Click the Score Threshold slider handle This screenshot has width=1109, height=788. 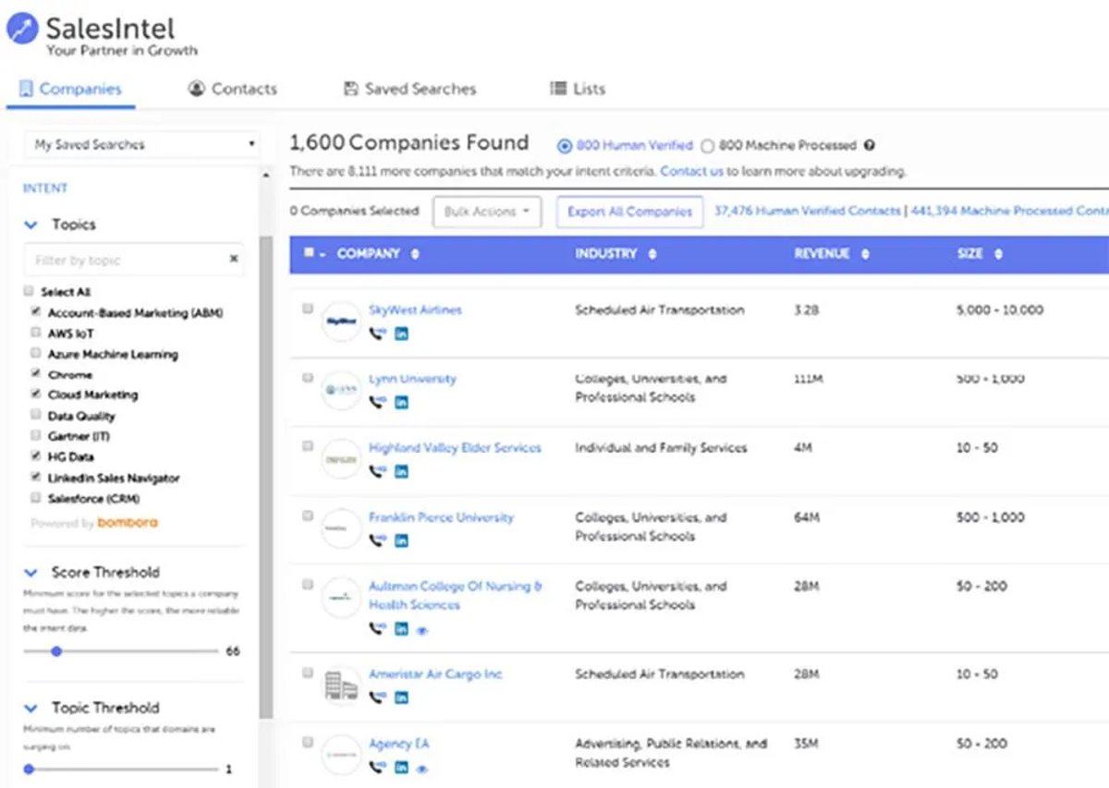pos(56,651)
